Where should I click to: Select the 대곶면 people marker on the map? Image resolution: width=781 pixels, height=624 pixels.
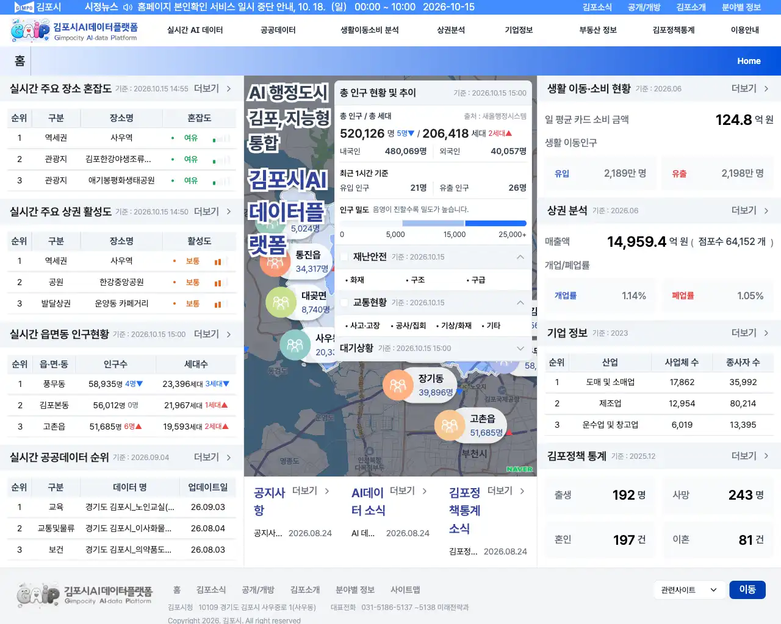click(x=281, y=302)
